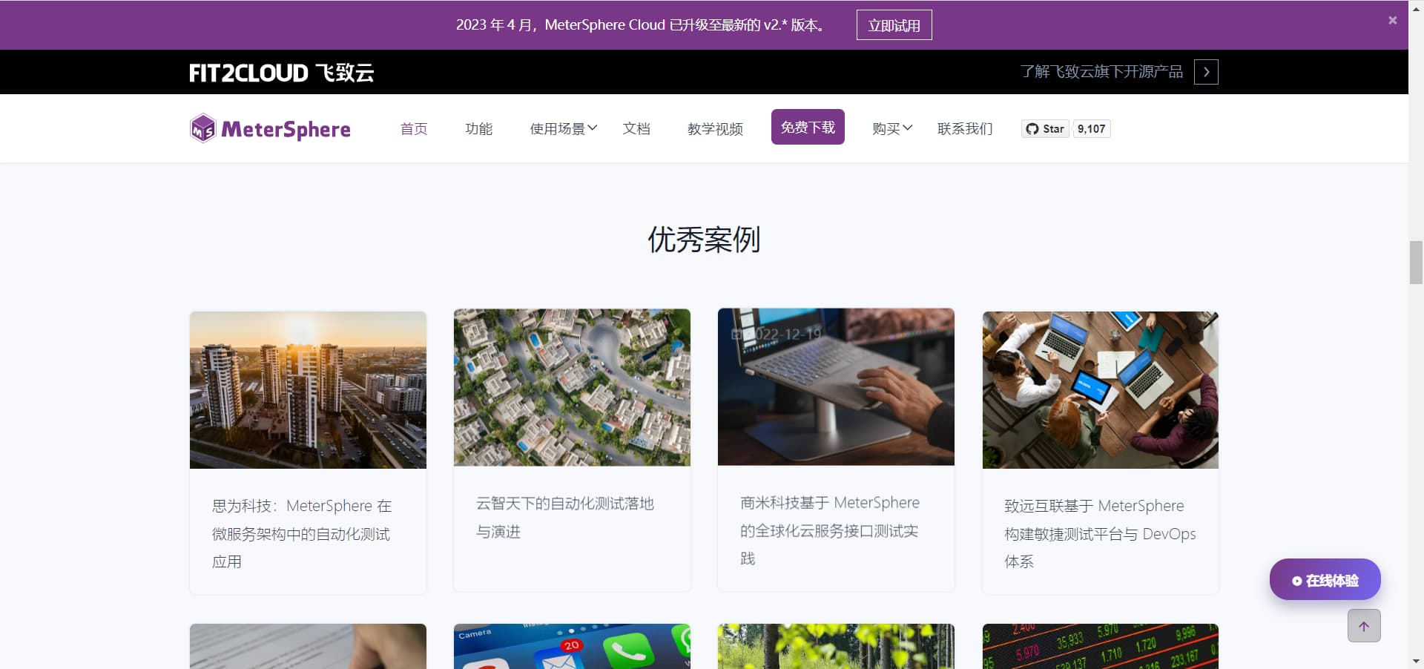Open the laptop on stand thumbnail
This screenshot has width=1424, height=669.
tap(836, 387)
